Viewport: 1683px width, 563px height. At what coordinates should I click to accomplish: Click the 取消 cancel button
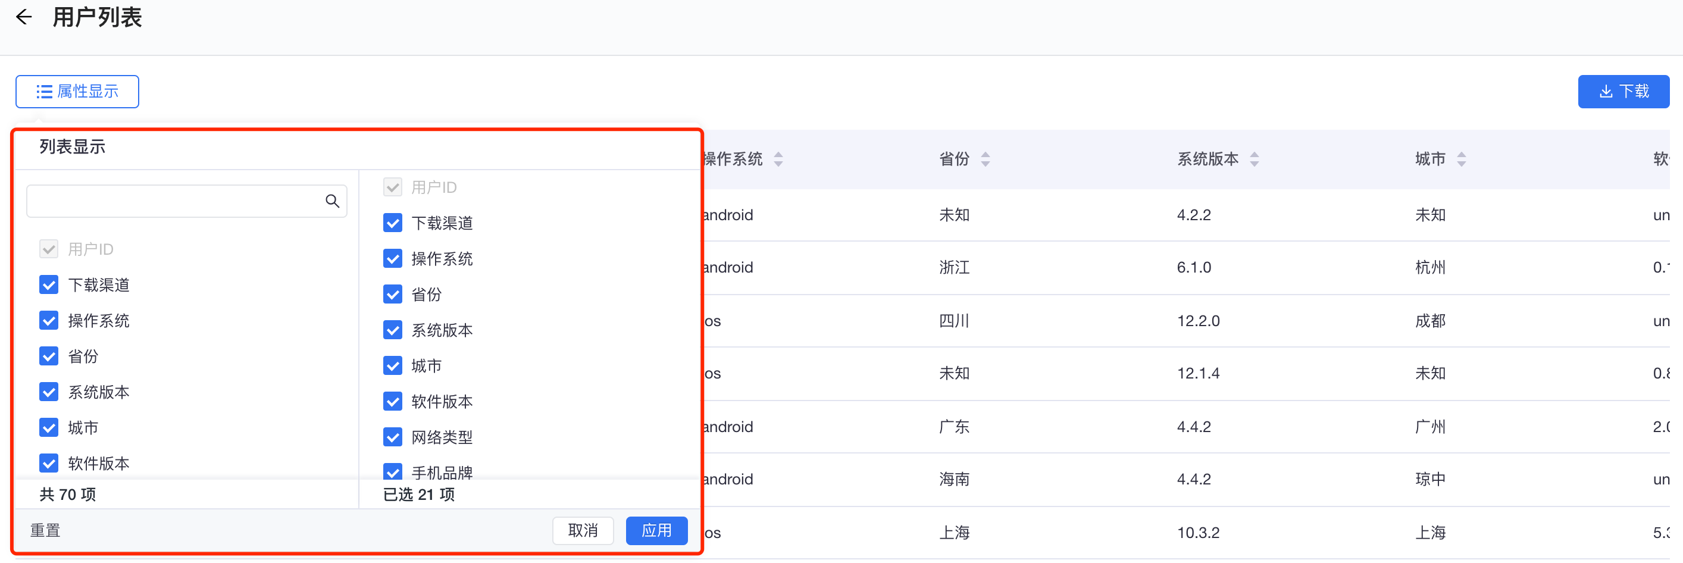point(583,530)
